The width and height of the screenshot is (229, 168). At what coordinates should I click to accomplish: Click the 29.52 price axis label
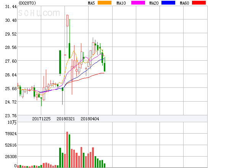point(11,34)
